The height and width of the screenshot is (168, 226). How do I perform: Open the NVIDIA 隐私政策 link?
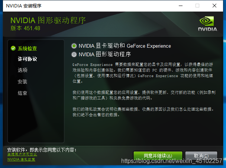pos(21,159)
